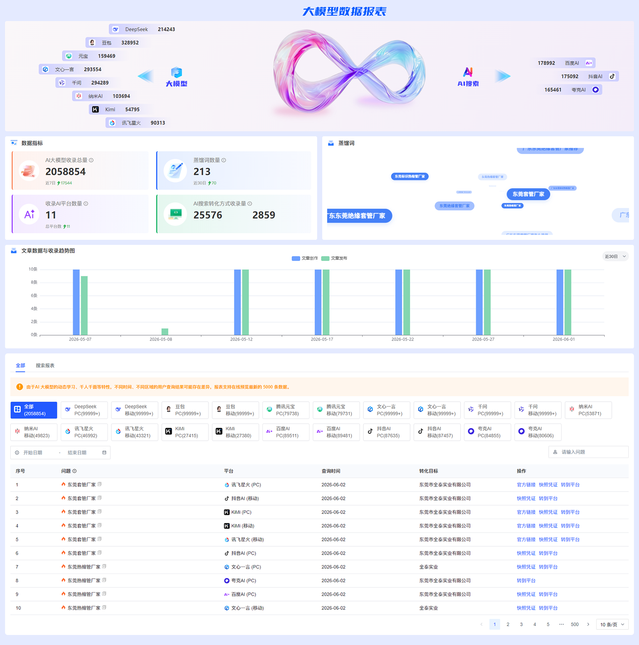Screen dimensions: 639x645
Task: Click the DeepSeek logo beside 214243
Action: [115, 29]
